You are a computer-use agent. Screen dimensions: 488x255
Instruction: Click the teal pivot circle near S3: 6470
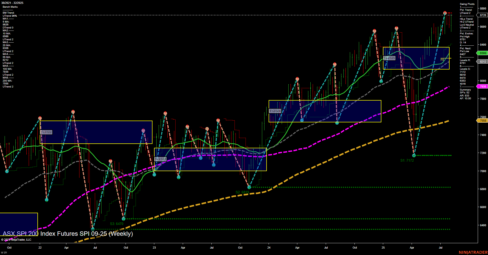point(124,219)
